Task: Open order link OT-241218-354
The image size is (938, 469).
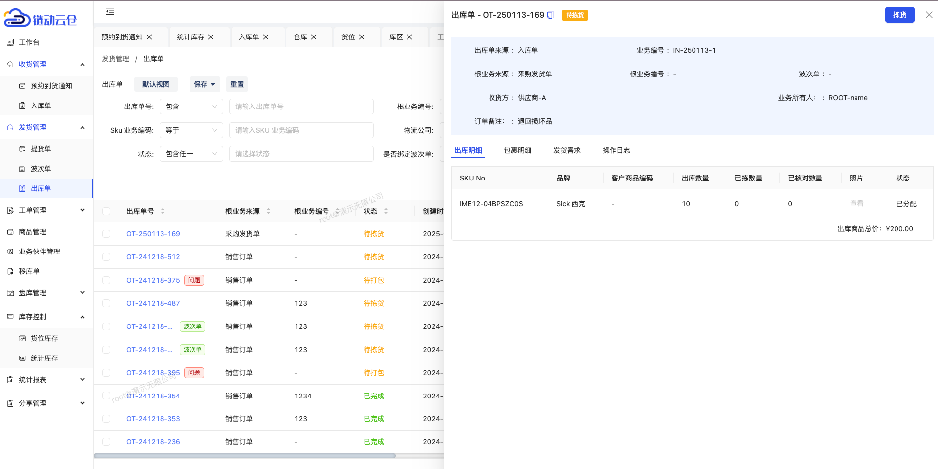Action: 153,396
